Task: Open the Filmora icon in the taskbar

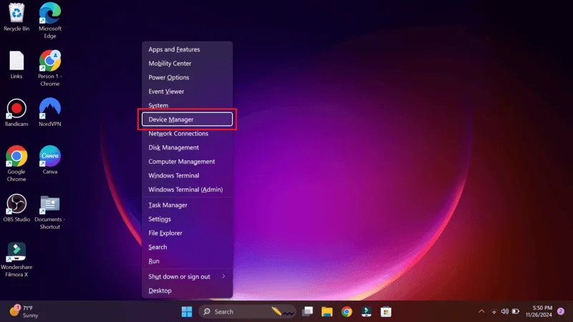Action: tap(366, 312)
